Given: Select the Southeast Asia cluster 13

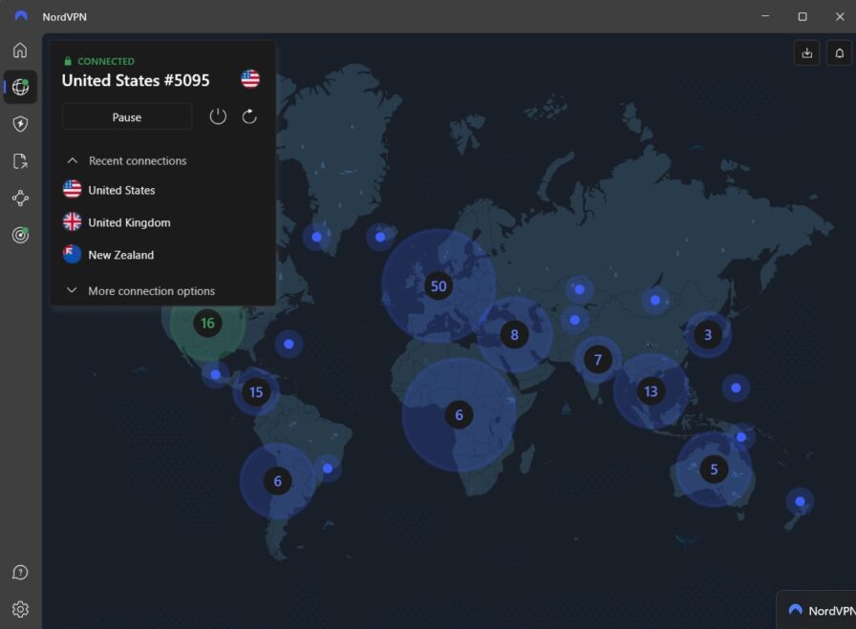Looking at the screenshot, I should tap(651, 391).
